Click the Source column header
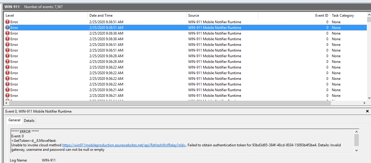371x163 pixels. (x=193, y=15)
